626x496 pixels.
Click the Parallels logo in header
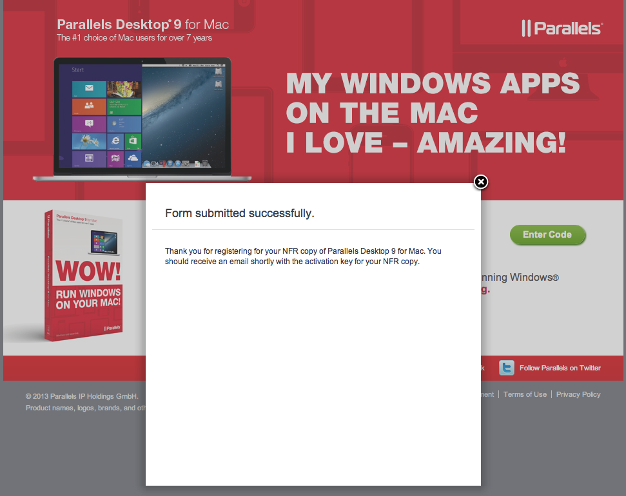pyautogui.click(x=562, y=28)
